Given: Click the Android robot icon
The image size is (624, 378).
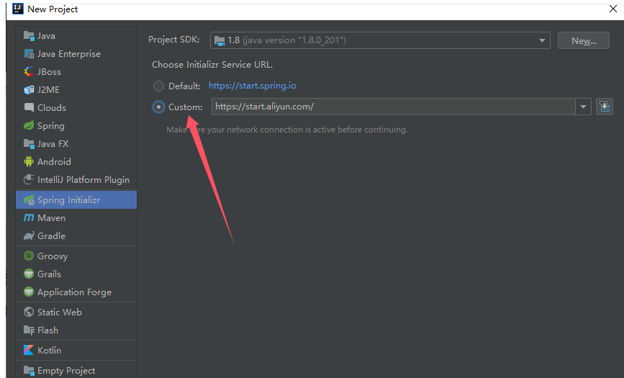Looking at the screenshot, I should (29, 161).
